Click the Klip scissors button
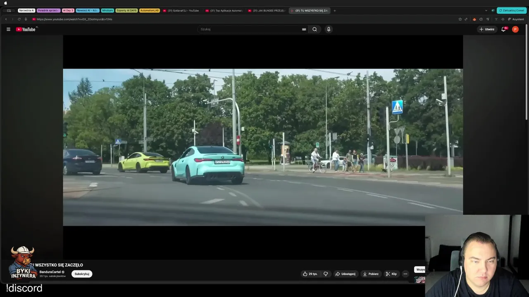 (x=391, y=274)
